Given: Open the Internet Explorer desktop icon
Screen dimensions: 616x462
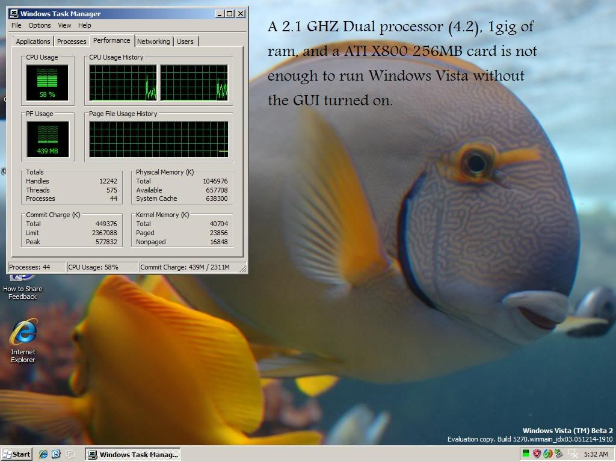Looking at the screenshot, I should click(23, 340).
